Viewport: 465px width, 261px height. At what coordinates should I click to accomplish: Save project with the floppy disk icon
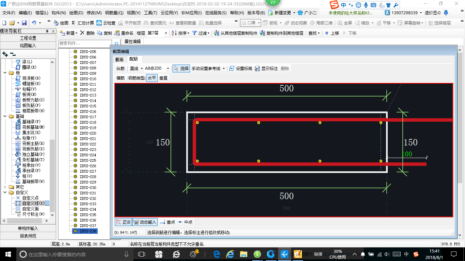[x=24, y=23]
